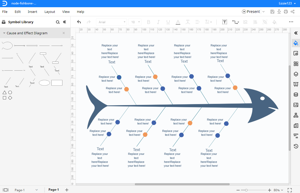The height and width of the screenshot is (193, 300).
Task: Toggle underline text formatting
Action: tap(168, 22)
